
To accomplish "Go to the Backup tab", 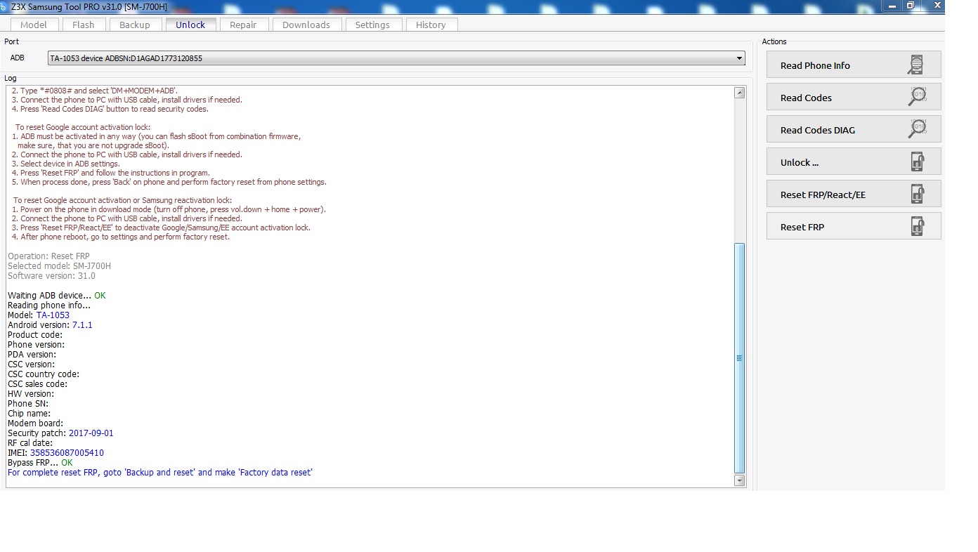I will tap(134, 25).
